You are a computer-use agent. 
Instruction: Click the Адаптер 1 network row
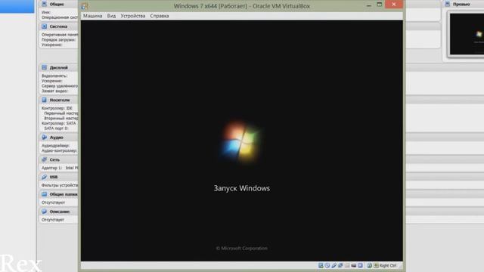point(60,168)
